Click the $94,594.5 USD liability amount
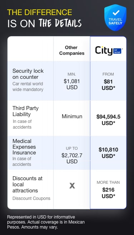This screenshot has width=134, height=235. pos(108,120)
